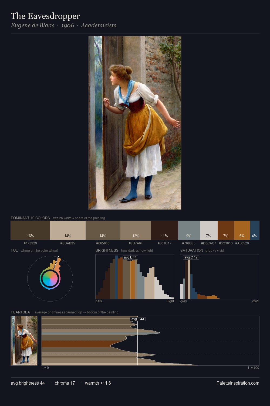Click hex code '#D0CAC7' text
The width and height of the screenshot is (270, 406).
(x=208, y=243)
